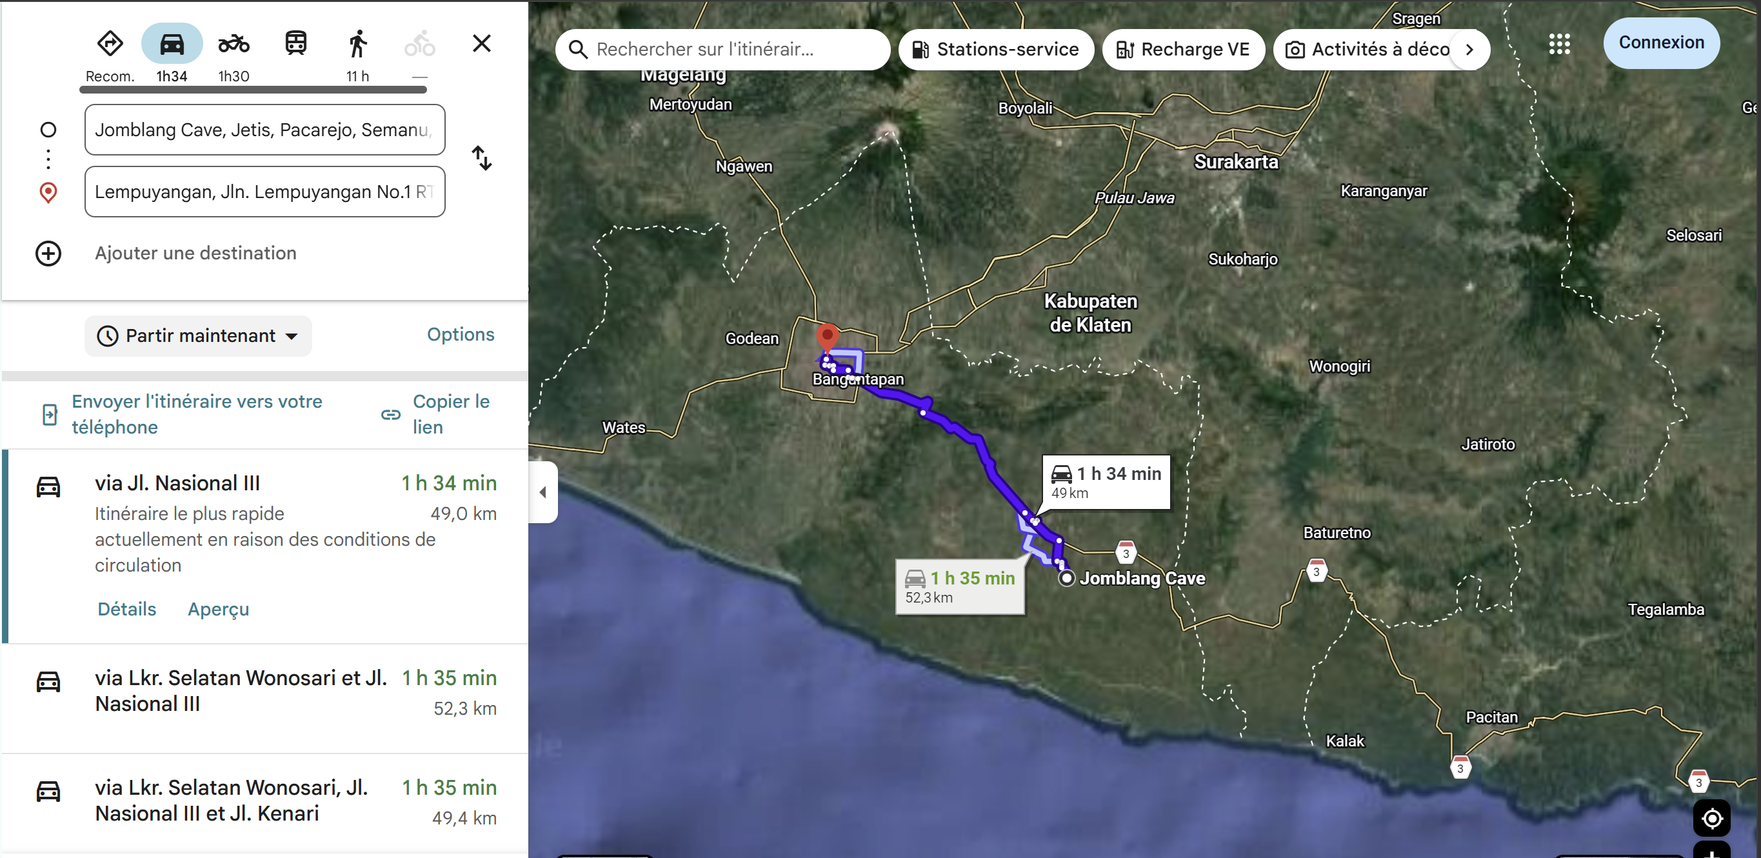Viewport: 1761px width, 858px height.
Task: Click the Sukoharjo map label
Action: (1242, 260)
